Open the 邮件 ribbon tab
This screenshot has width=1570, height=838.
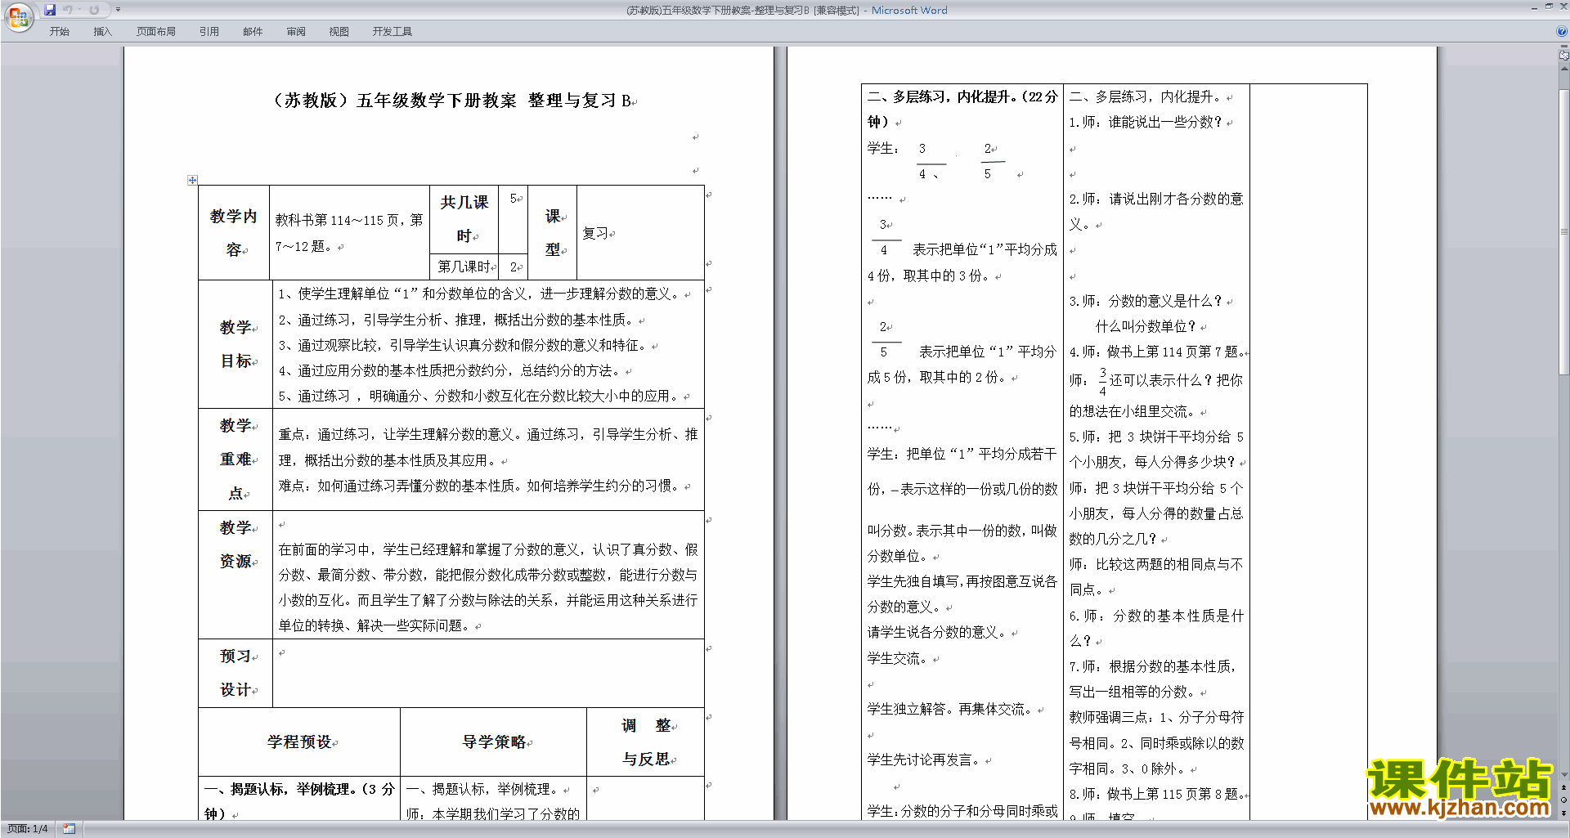[x=253, y=32]
